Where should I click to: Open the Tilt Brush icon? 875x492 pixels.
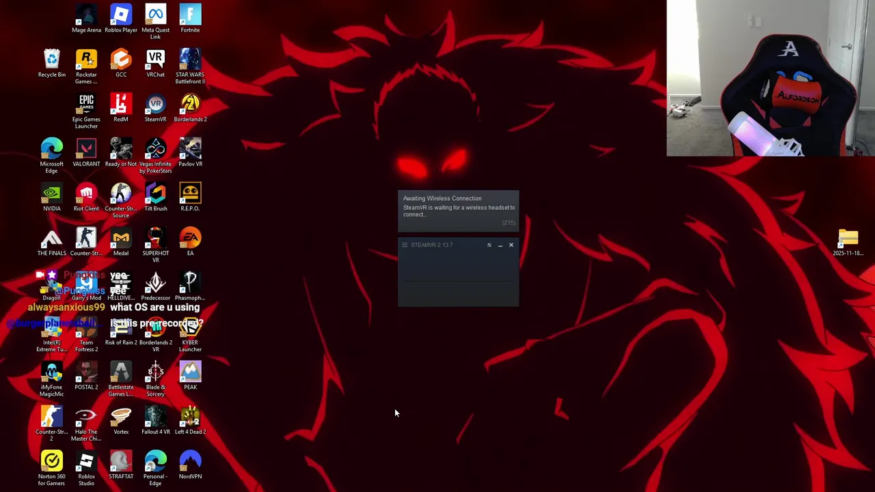155,197
